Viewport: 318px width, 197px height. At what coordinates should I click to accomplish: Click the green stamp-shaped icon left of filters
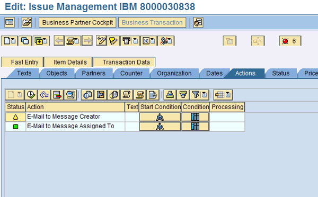(170, 95)
